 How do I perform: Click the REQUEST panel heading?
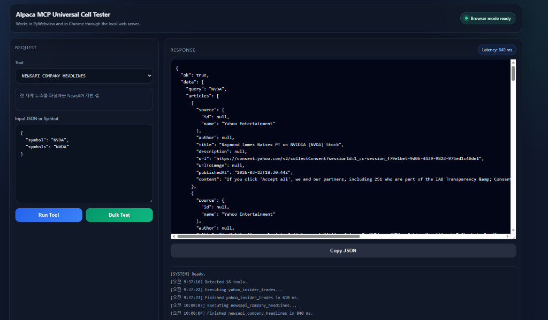26,48
